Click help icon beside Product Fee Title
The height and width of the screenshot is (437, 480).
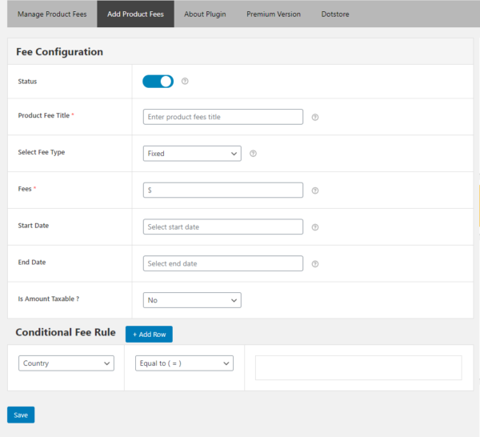(x=315, y=117)
